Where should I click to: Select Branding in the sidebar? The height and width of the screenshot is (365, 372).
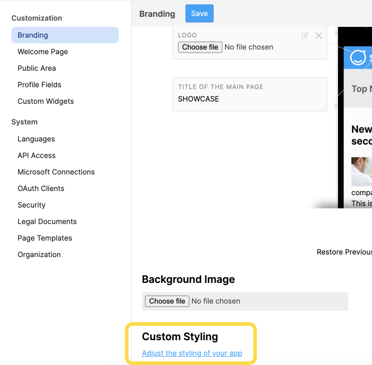click(x=65, y=35)
